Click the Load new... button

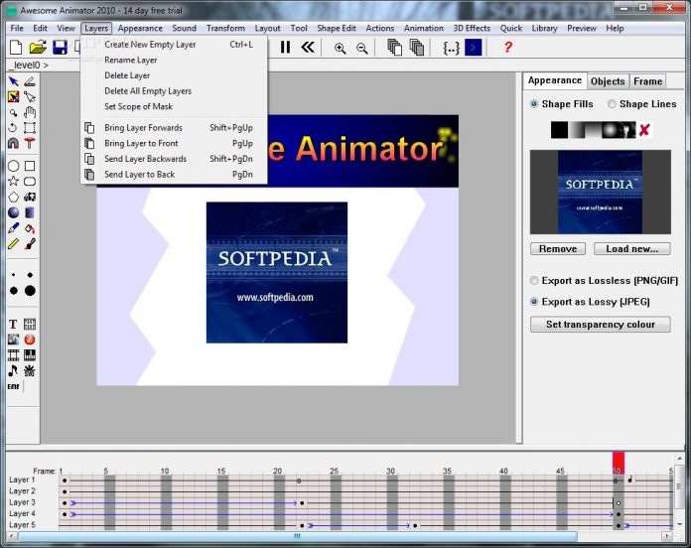pyautogui.click(x=632, y=249)
